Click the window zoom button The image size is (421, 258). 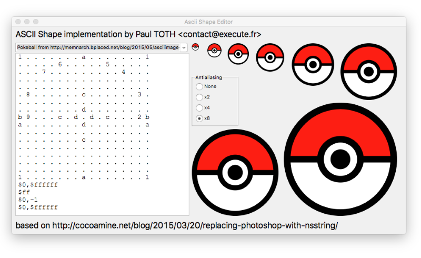(36, 22)
